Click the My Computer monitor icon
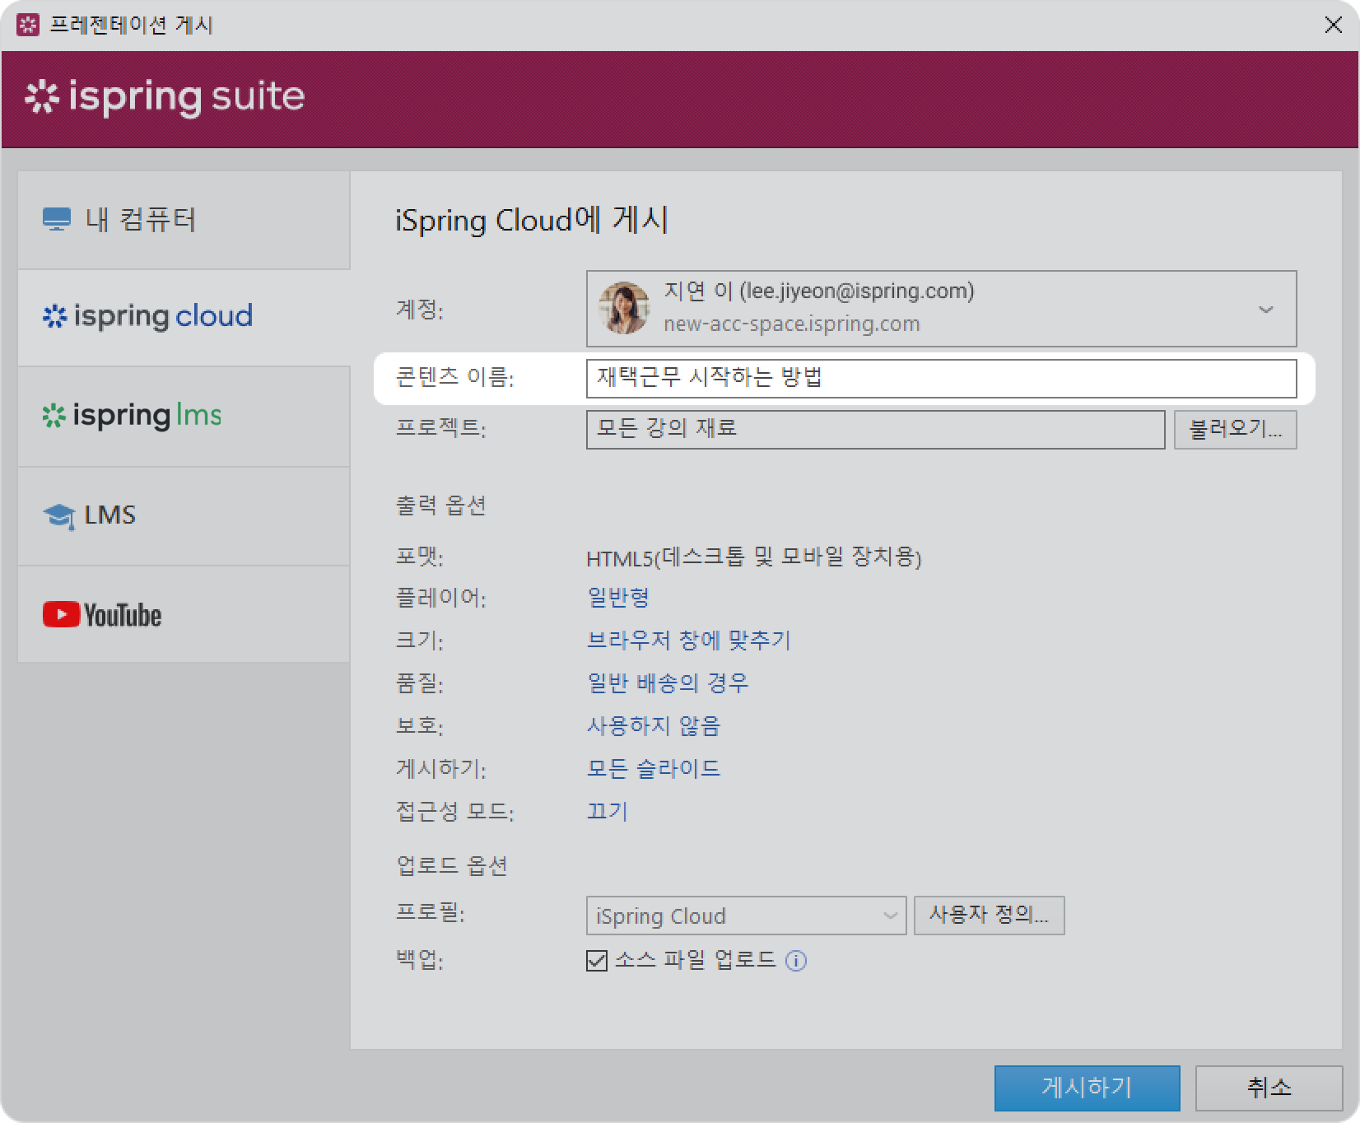1360x1123 pixels. tap(56, 220)
